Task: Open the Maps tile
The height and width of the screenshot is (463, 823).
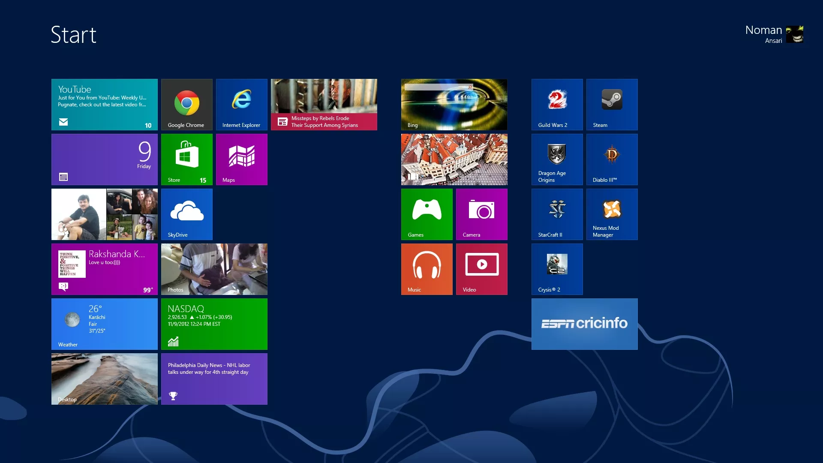Action: pos(242,159)
